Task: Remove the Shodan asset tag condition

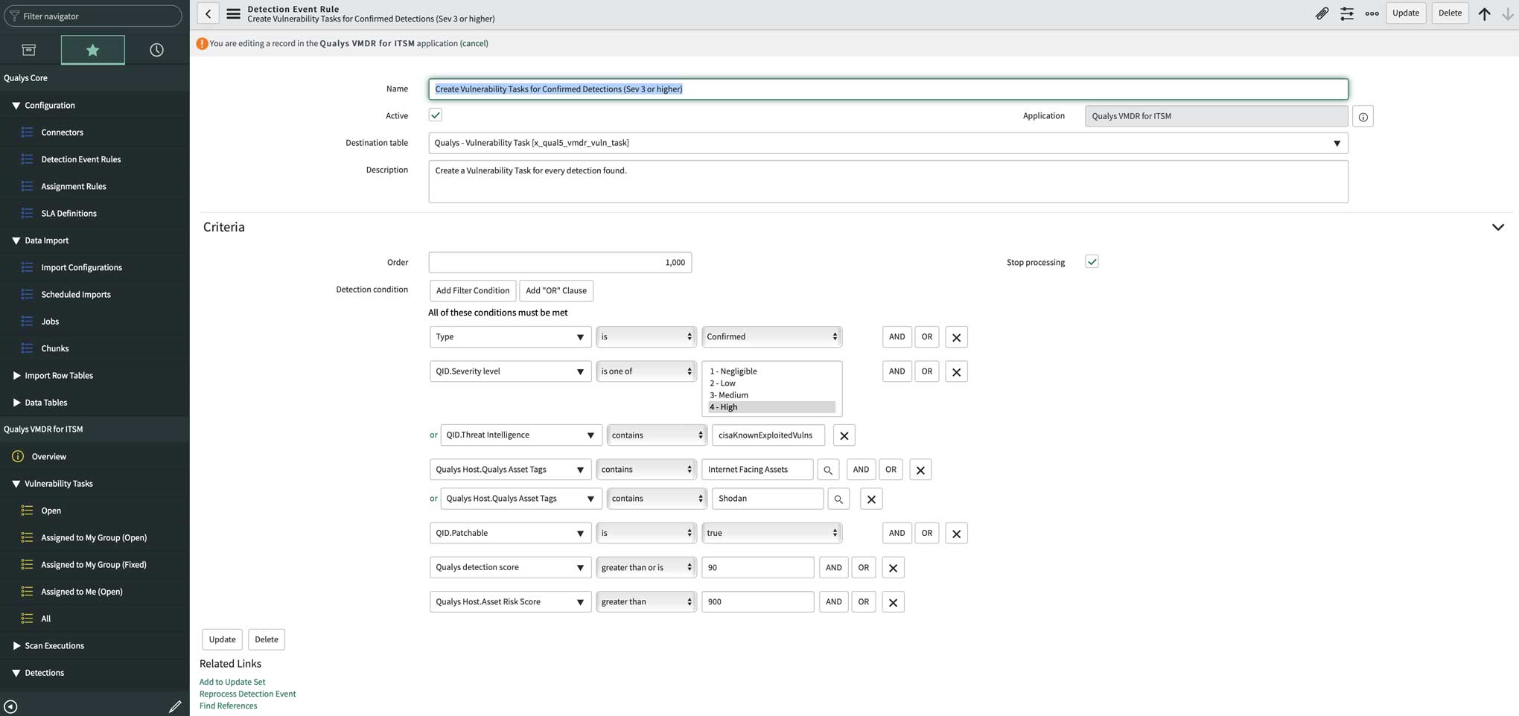Action: 871,499
